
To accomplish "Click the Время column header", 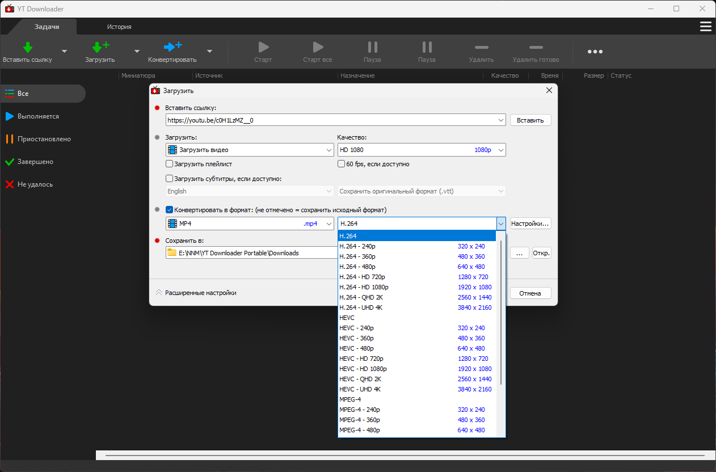I will 550,75.
